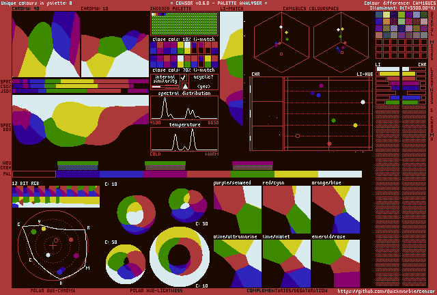Open the olive/ultramarine complementaries map

point(238,264)
